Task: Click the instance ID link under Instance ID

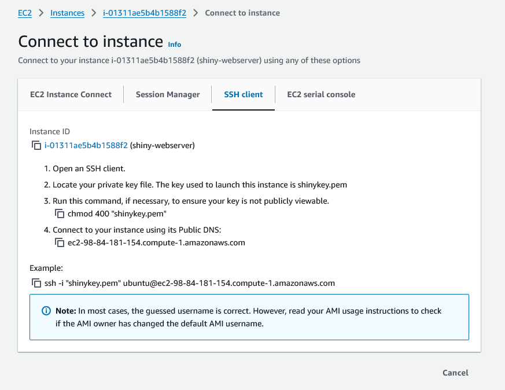Action: (86, 145)
